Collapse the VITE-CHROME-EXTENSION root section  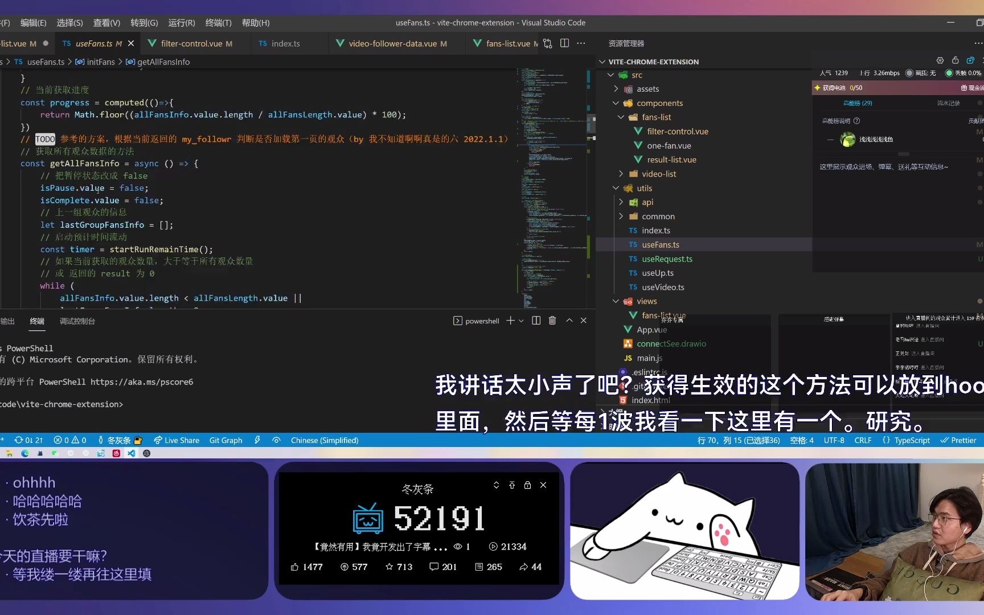(x=602, y=61)
